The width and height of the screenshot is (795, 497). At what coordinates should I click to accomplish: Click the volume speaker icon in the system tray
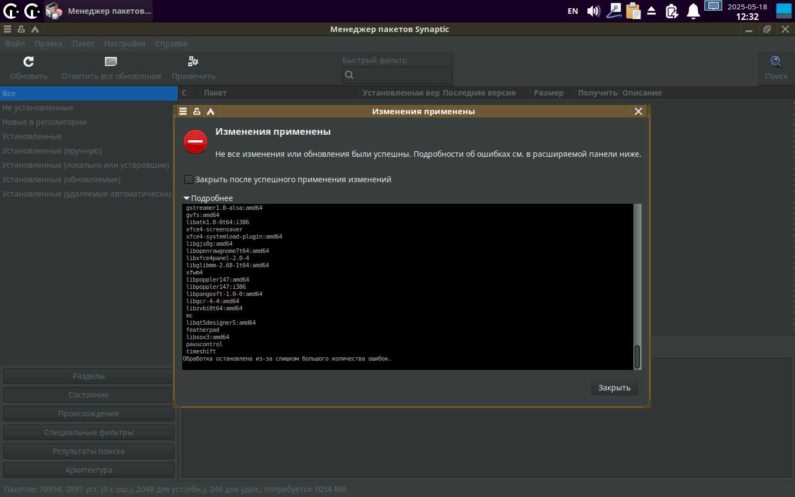coord(593,11)
